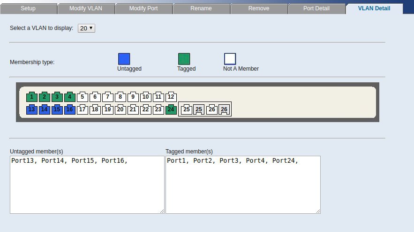Select port 20 in the switch diagram

click(x=120, y=109)
